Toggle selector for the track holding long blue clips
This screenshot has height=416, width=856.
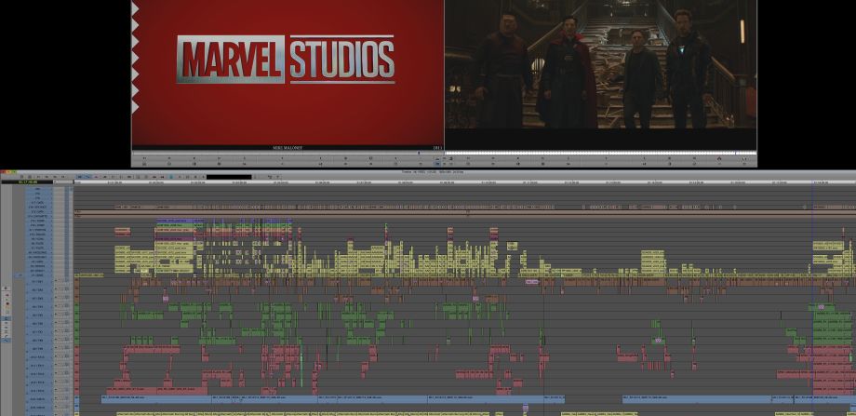pyautogui.click(x=39, y=399)
